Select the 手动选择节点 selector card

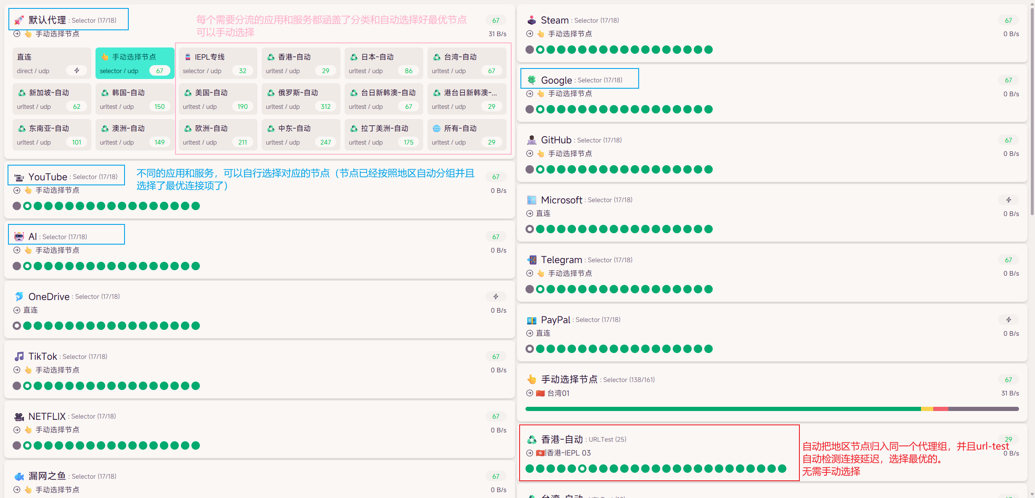pyautogui.click(x=135, y=63)
